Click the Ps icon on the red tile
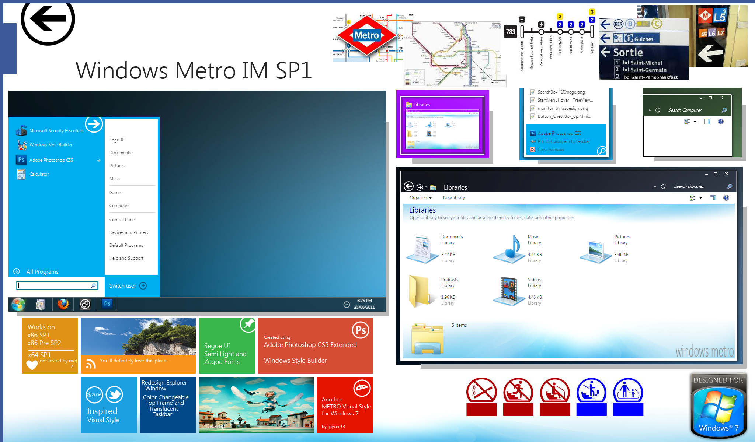The width and height of the screenshot is (755, 442). coord(361,330)
